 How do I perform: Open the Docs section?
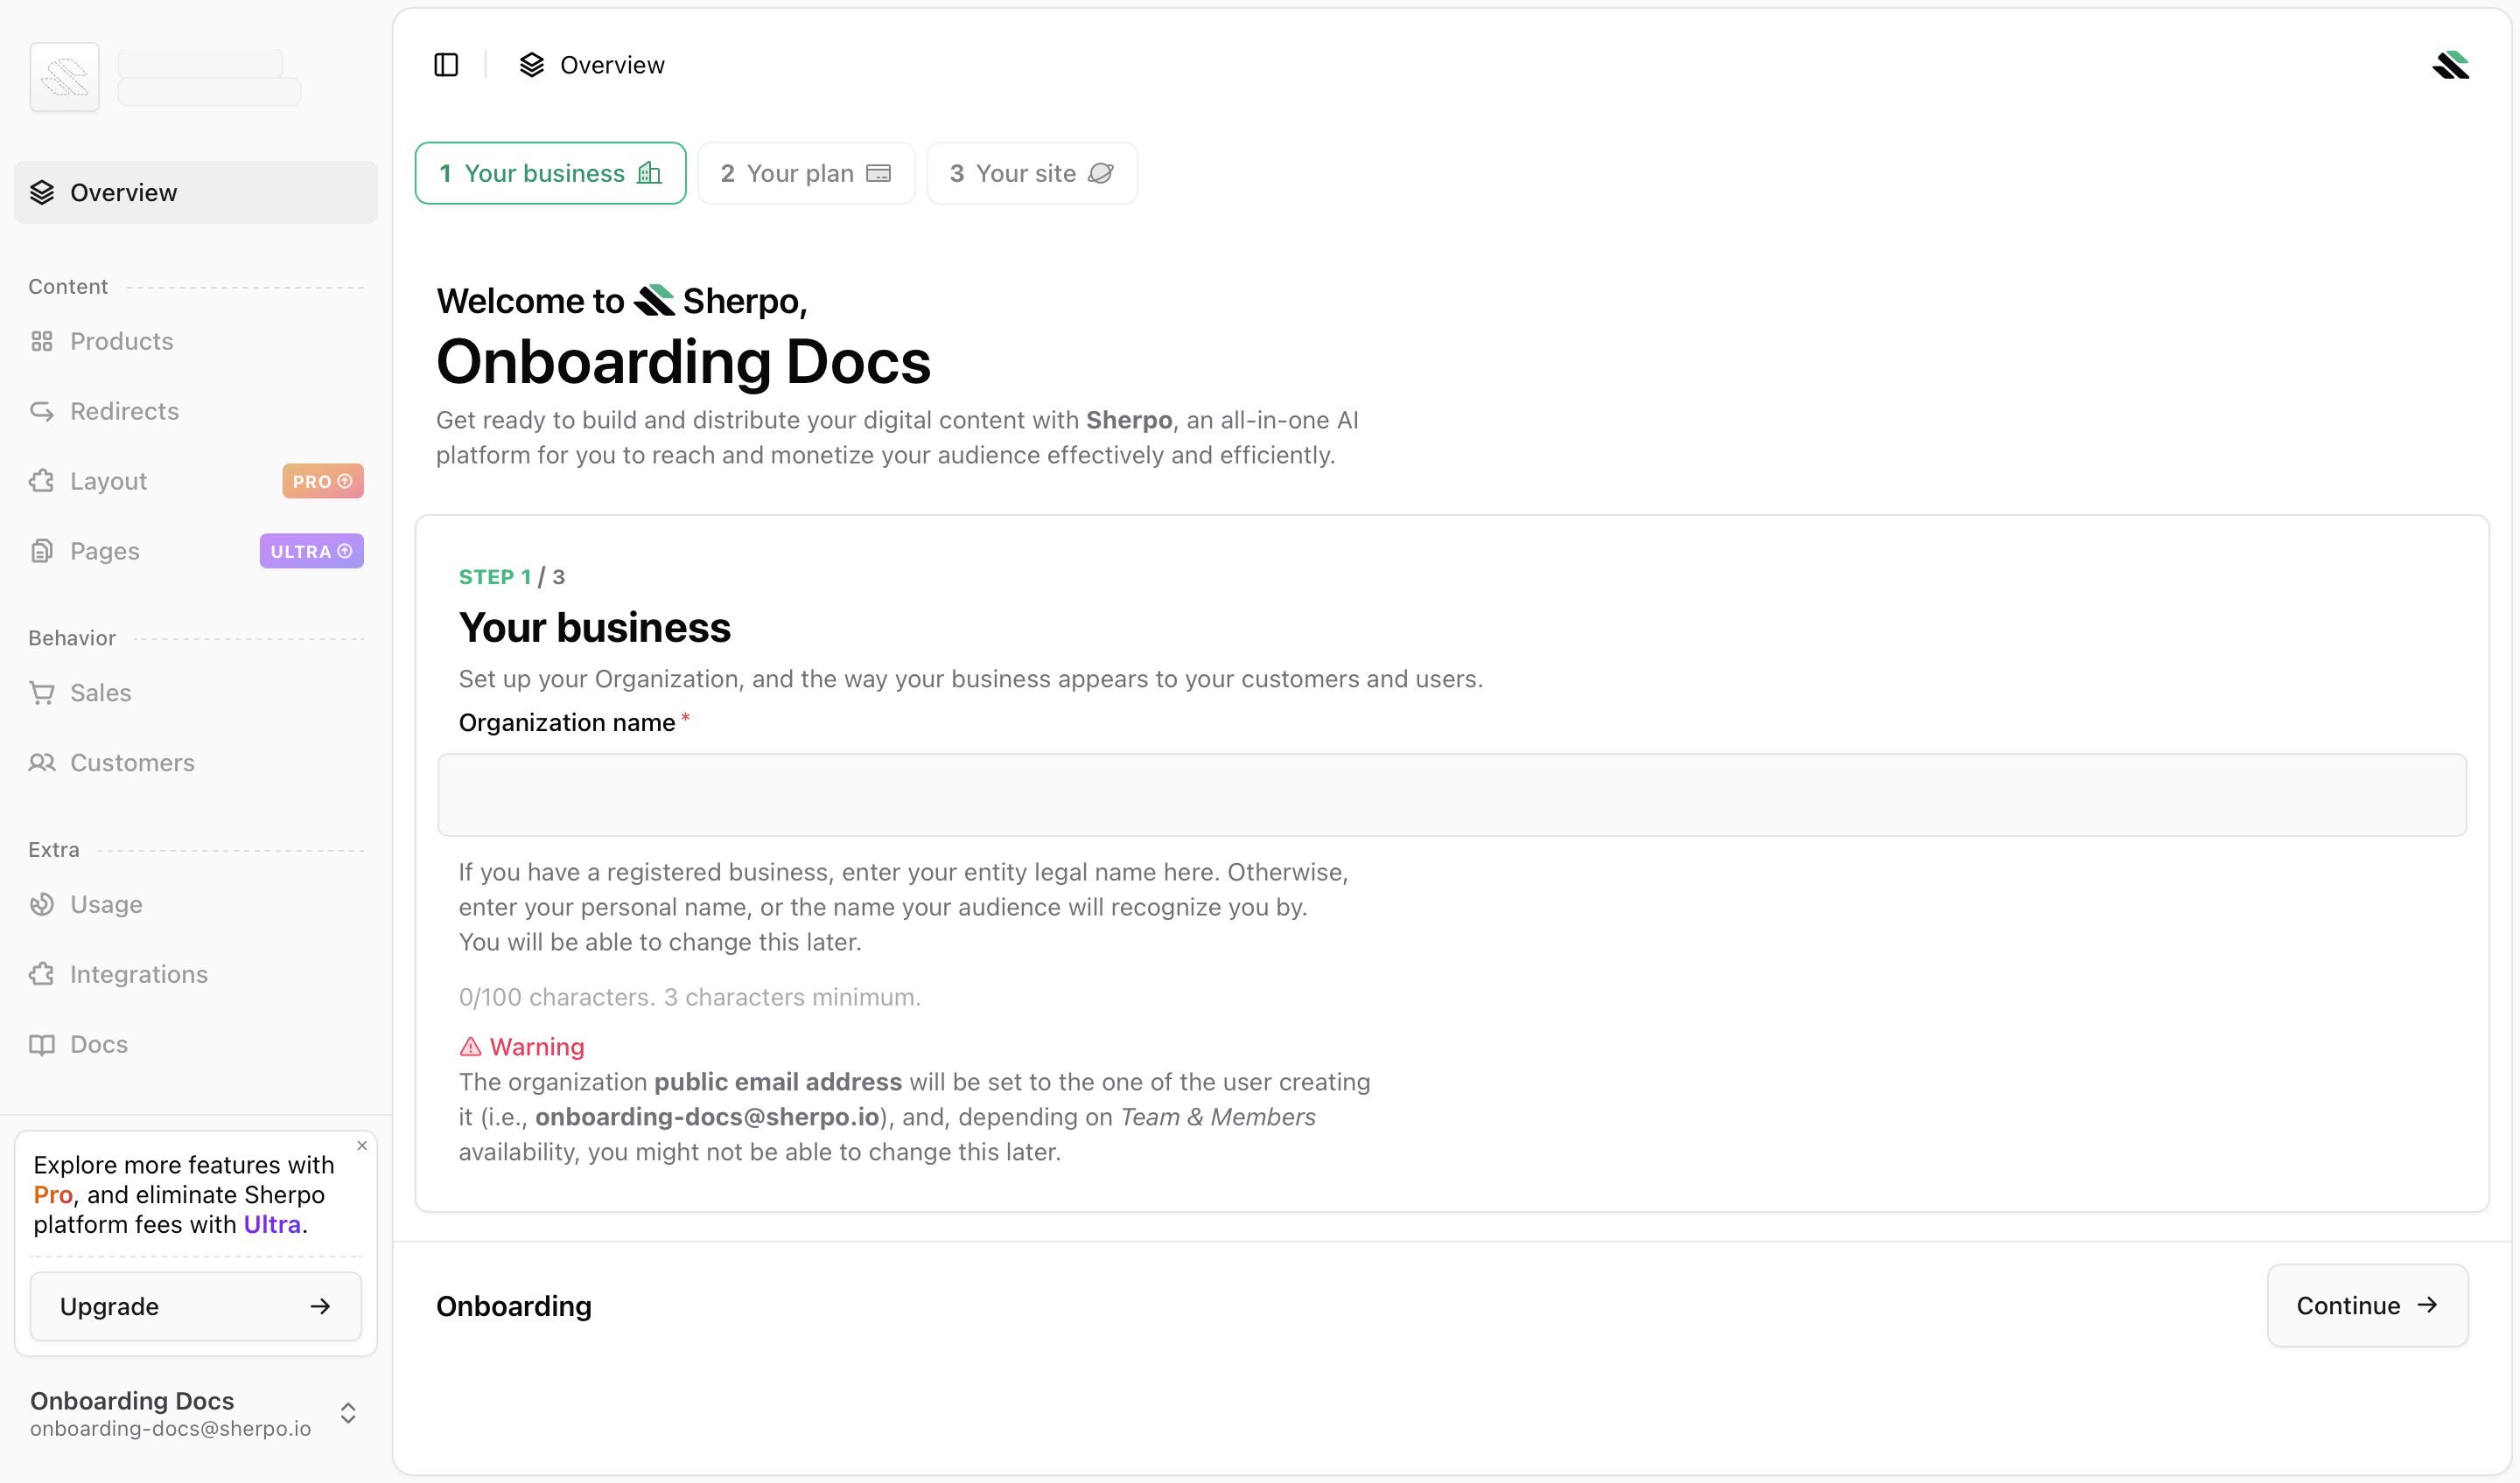tap(97, 1044)
